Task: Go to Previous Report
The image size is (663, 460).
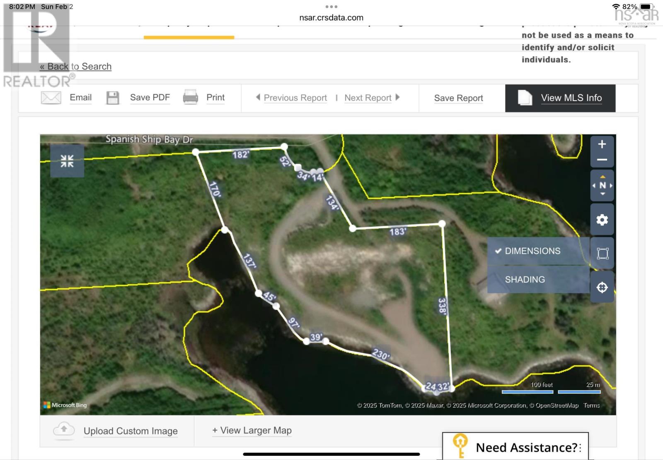Action: [x=295, y=98]
